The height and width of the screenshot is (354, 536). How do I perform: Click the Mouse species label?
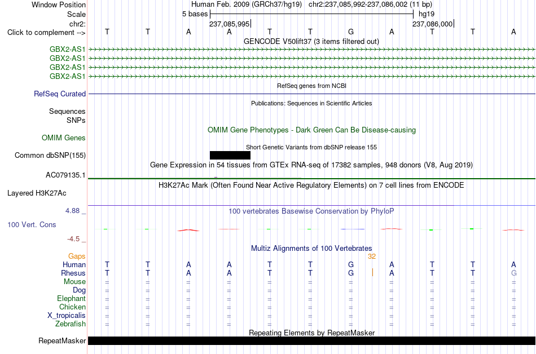pyautogui.click(x=74, y=282)
